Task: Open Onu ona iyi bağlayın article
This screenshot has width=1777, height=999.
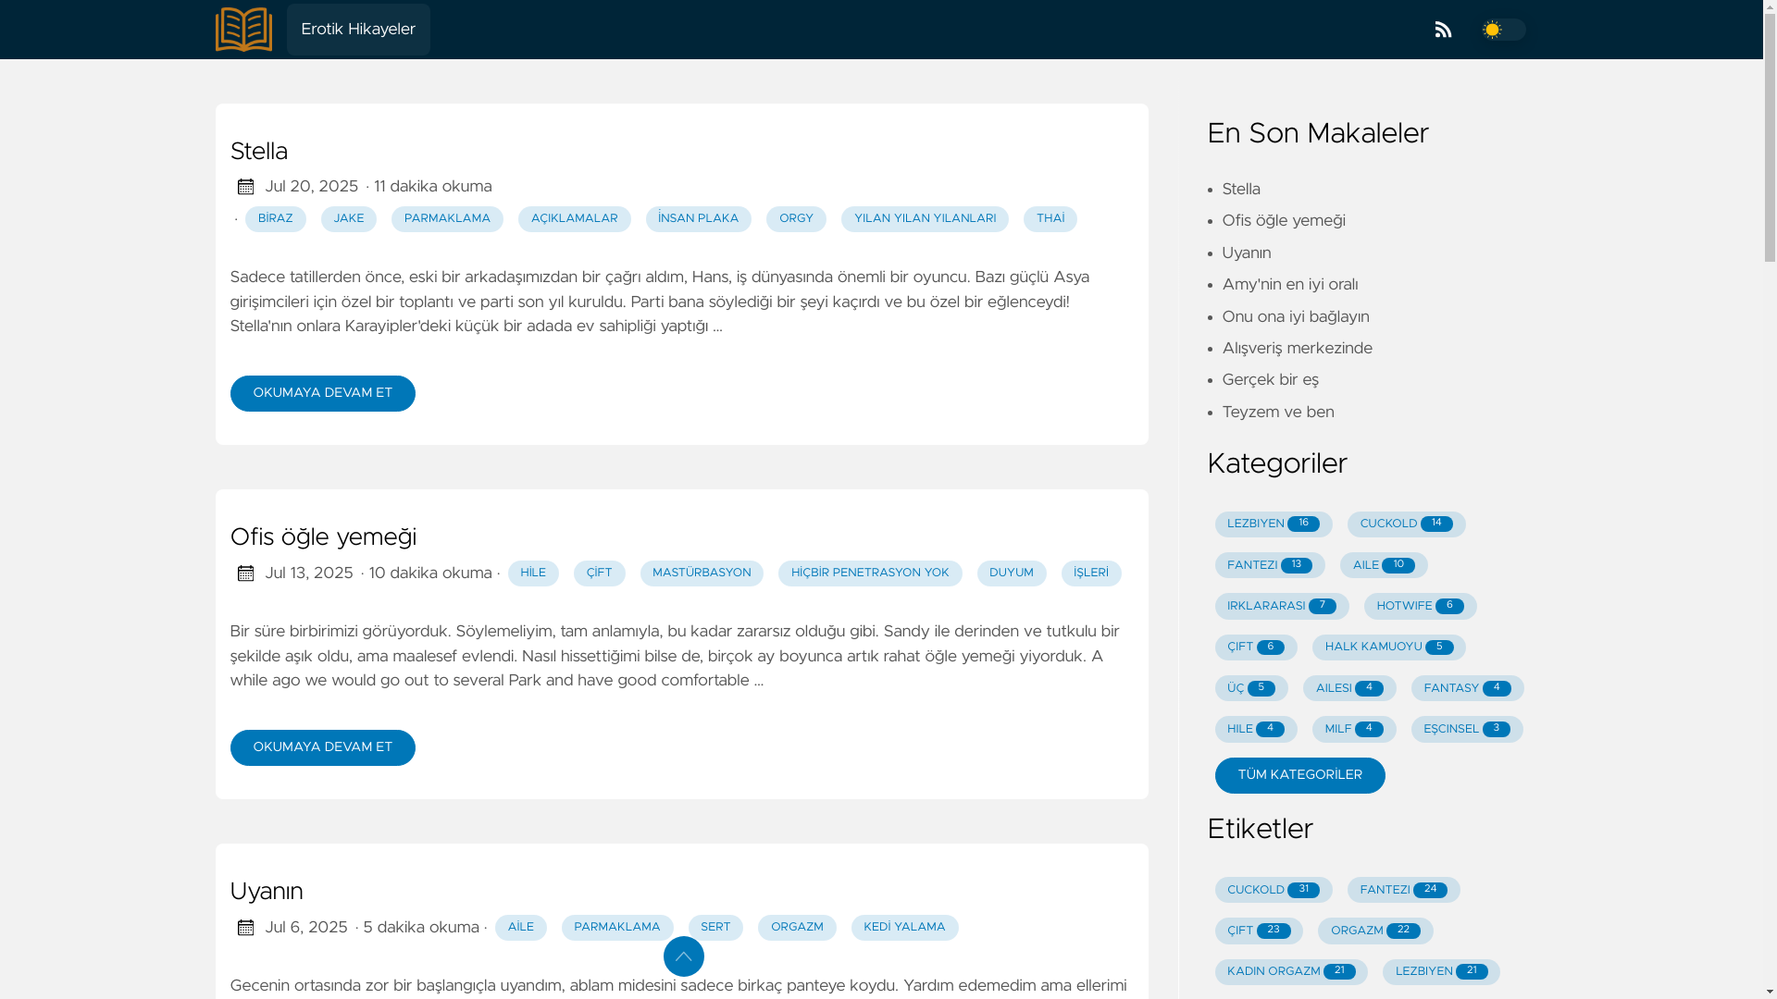Action: point(1295,317)
